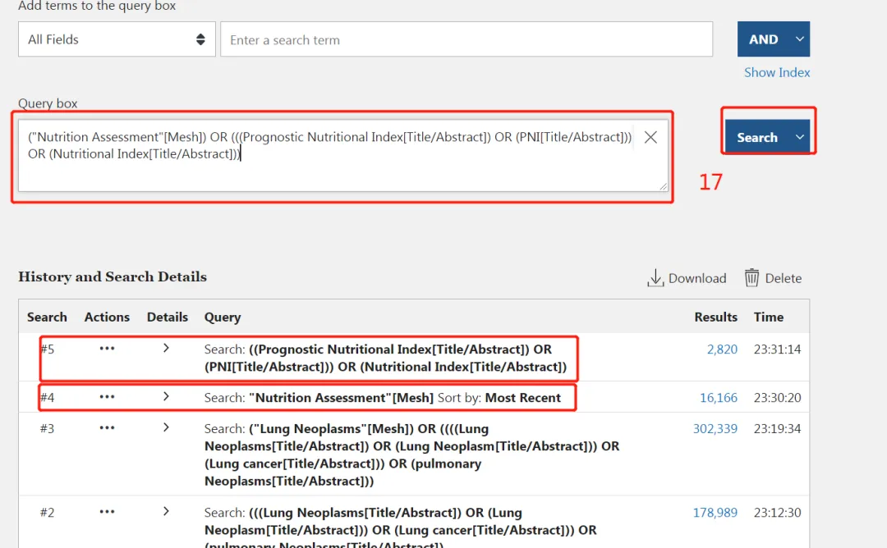Screen dimensions: 887x548
Task: Click the Time column header
Action: point(768,317)
